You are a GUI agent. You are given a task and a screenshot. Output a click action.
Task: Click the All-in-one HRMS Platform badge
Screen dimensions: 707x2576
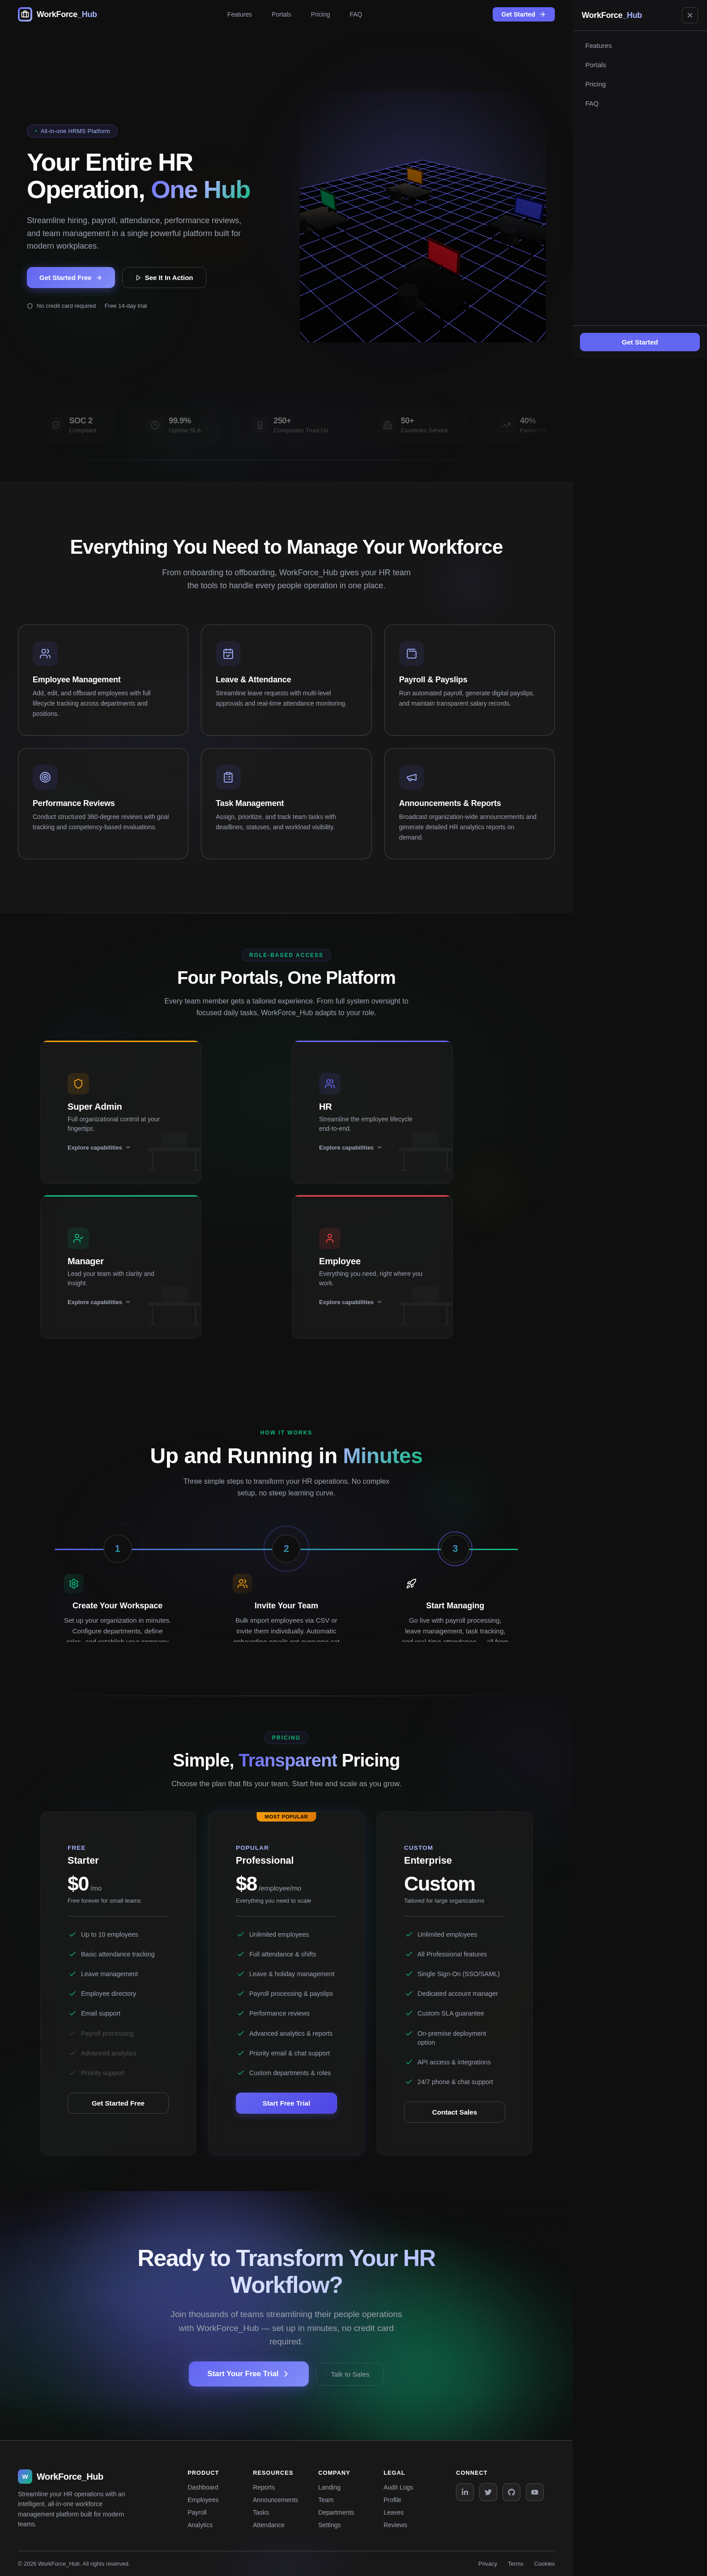tap(72, 131)
